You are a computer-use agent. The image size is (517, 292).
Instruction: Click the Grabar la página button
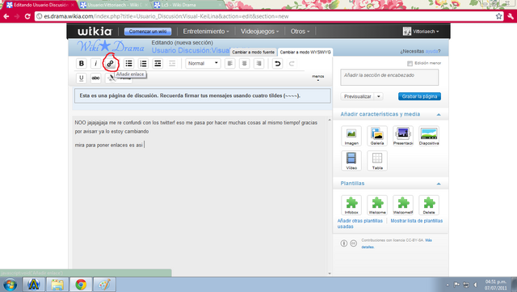[x=419, y=96]
